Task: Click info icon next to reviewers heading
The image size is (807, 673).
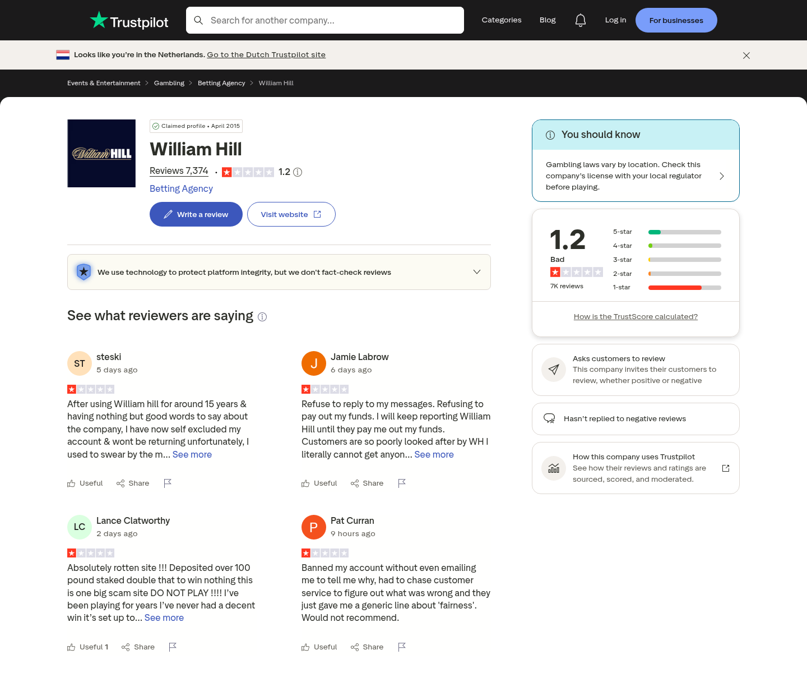Action: click(x=262, y=317)
